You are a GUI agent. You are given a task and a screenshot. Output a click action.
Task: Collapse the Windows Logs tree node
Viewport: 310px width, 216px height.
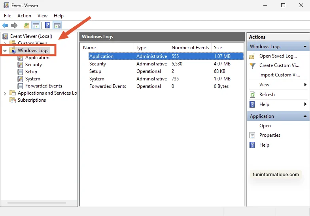tap(5, 50)
